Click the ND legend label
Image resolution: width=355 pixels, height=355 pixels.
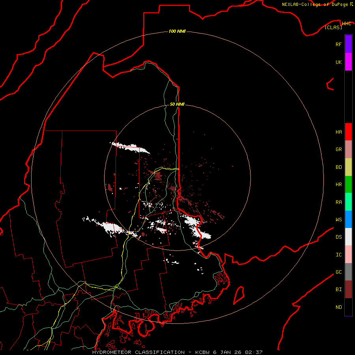(x=338, y=307)
